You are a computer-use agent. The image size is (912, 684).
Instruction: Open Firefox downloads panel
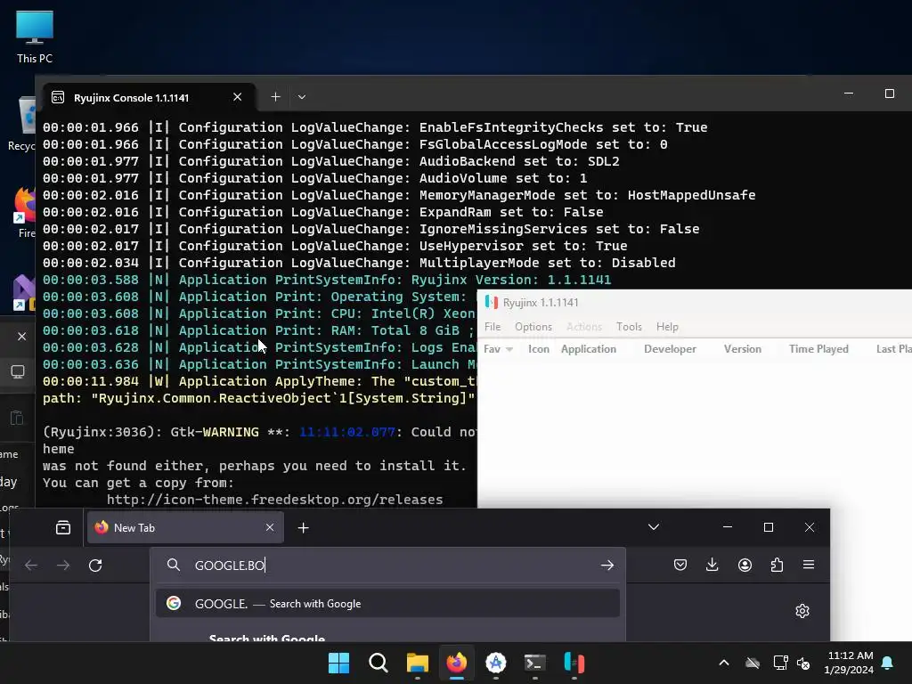(x=712, y=565)
